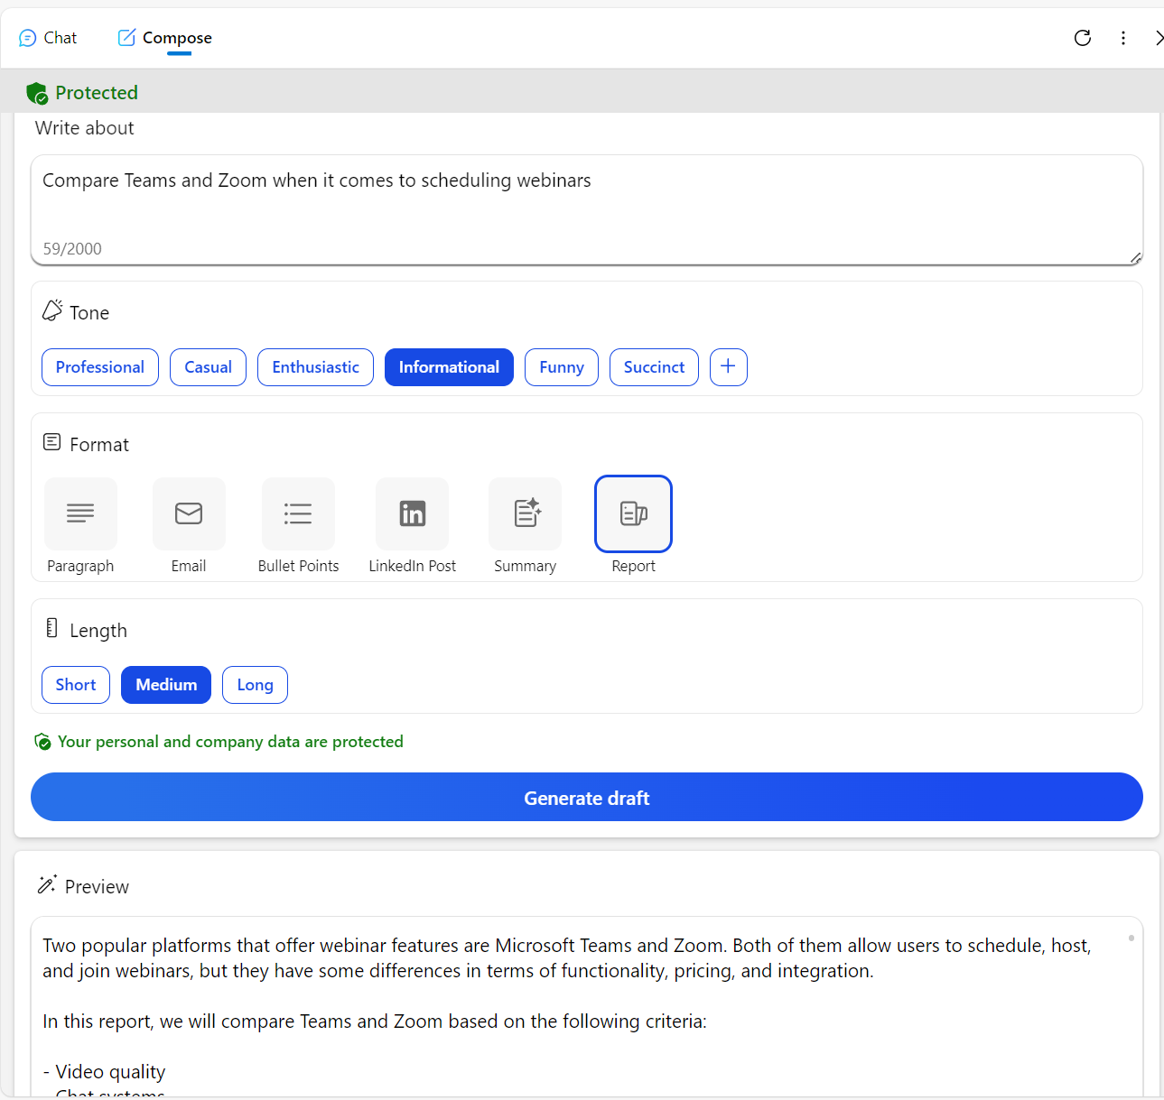This screenshot has width=1164, height=1100.
Task: Click inside the Write about text box
Action: (587, 209)
